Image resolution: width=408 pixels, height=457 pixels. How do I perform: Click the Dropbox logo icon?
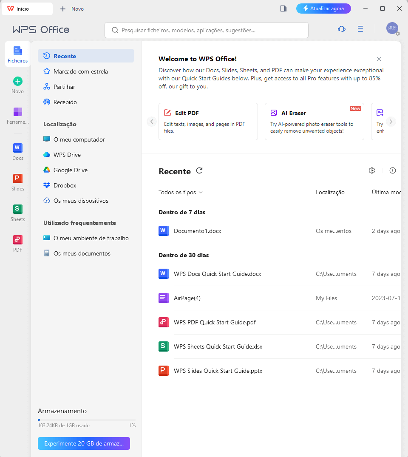click(x=47, y=185)
